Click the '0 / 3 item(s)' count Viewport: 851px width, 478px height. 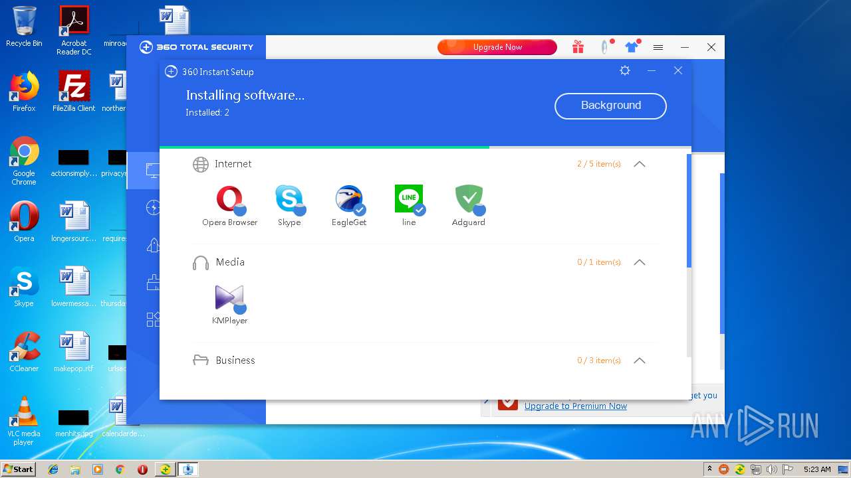pyautogui.click(x=599, y=360)
